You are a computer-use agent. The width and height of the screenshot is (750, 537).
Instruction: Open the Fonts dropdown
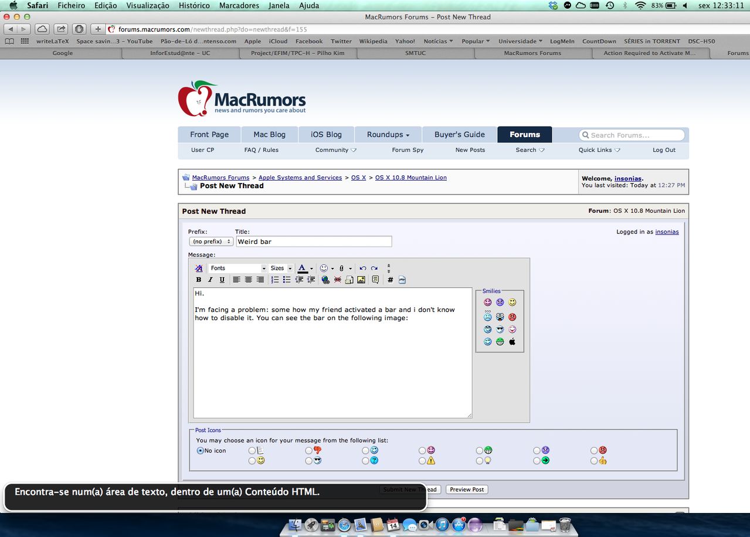coord(237,268)
